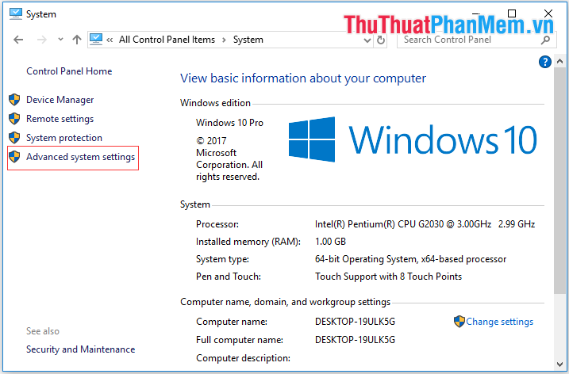Image resolution: width=569 pixels, height=374 pixels.
Task: Click the 'Windows 10 Pro' edition text
Action: click(229, 123)
